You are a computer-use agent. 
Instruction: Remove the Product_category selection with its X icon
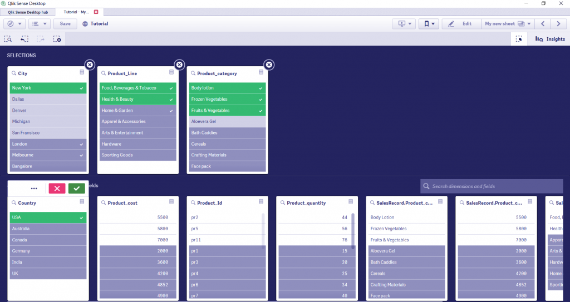269,65
